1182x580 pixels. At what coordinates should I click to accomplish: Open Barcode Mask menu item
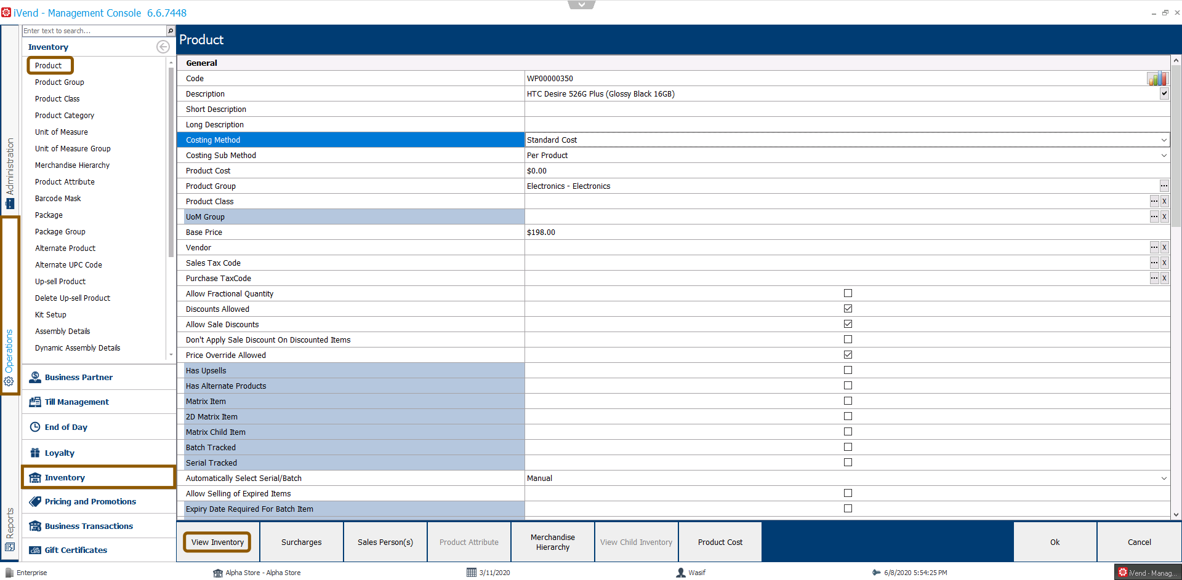(x=58, y=198)
